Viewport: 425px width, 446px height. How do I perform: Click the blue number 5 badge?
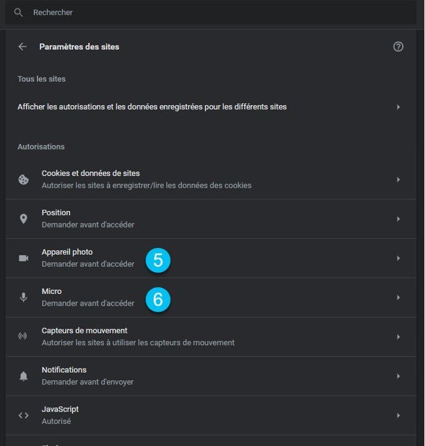158,260
